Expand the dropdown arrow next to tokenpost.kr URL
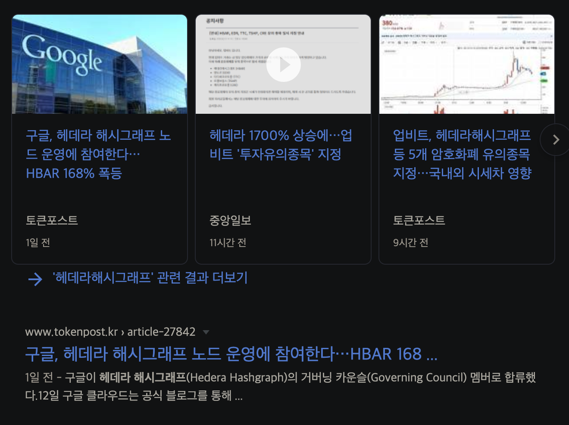The width and height of the screenshot is (569, 425). [x=206, y=332]
